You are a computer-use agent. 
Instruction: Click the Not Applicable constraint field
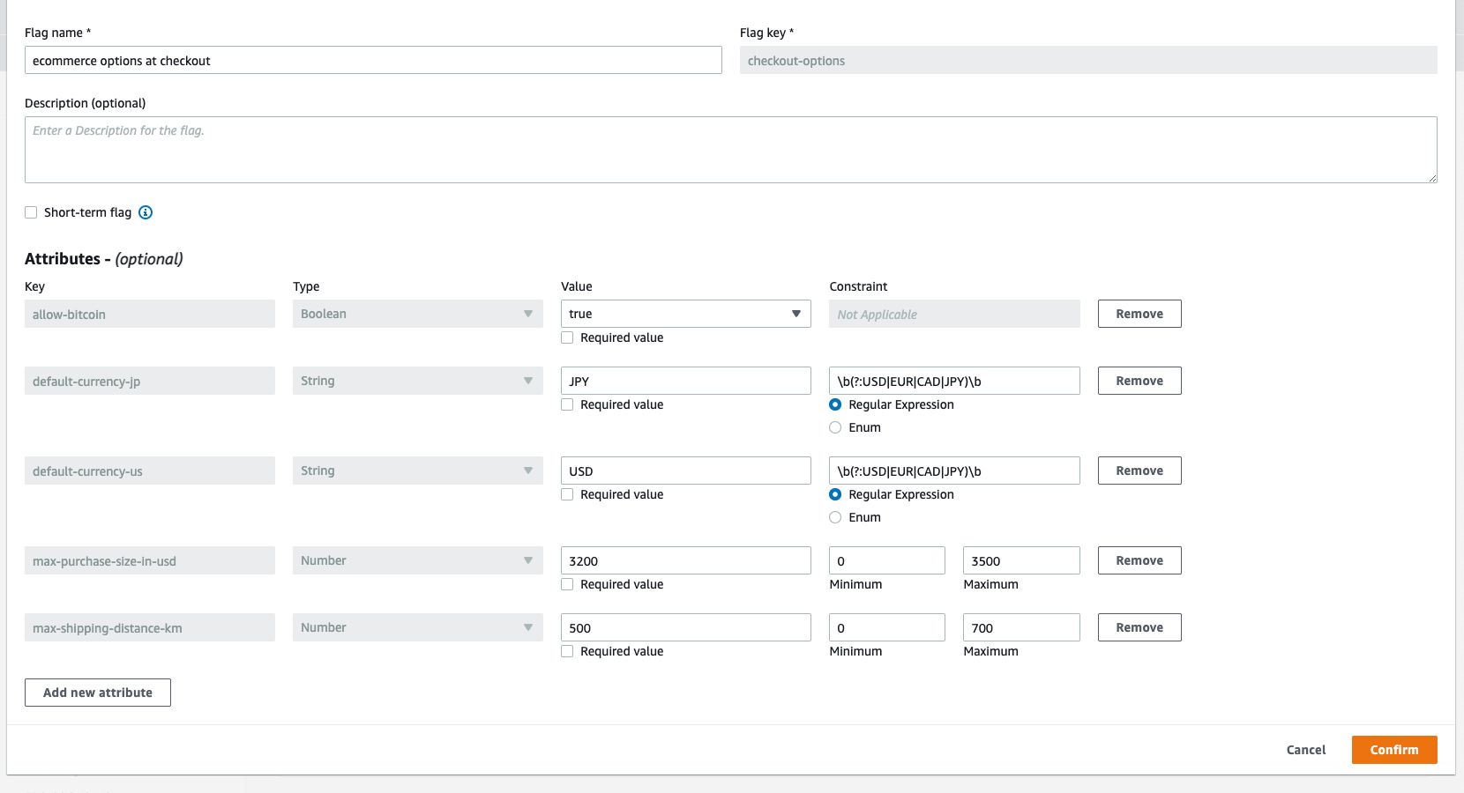pyautogui.click(x=954, y=314)
